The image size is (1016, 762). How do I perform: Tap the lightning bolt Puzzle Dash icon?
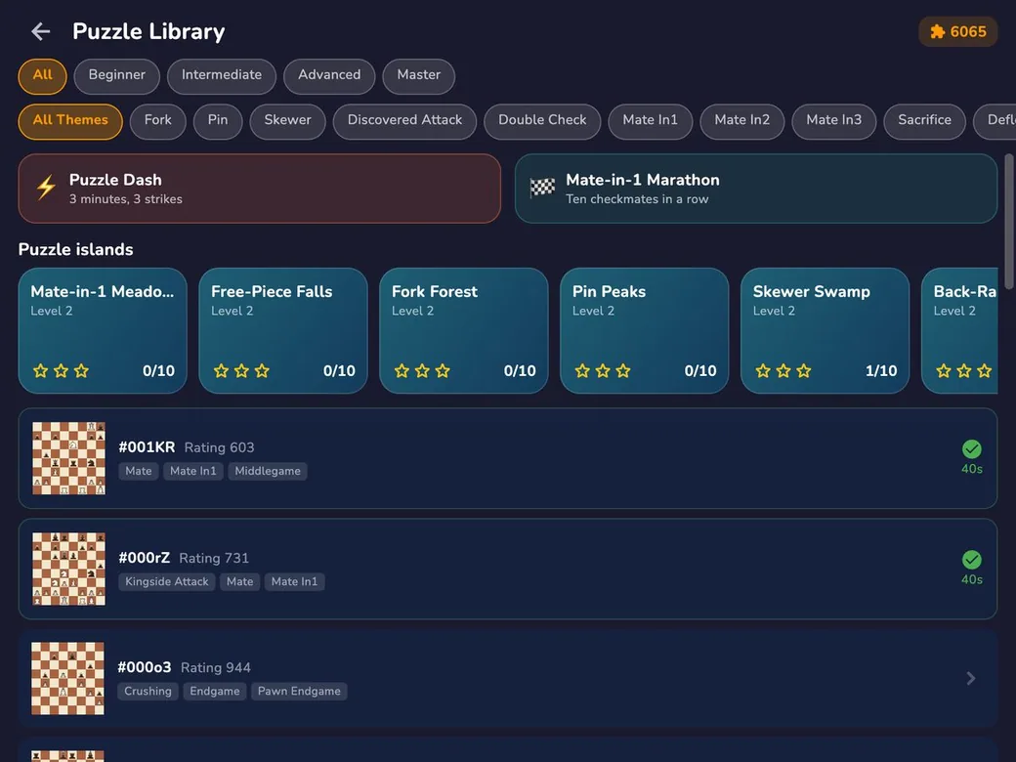(46, 188)
